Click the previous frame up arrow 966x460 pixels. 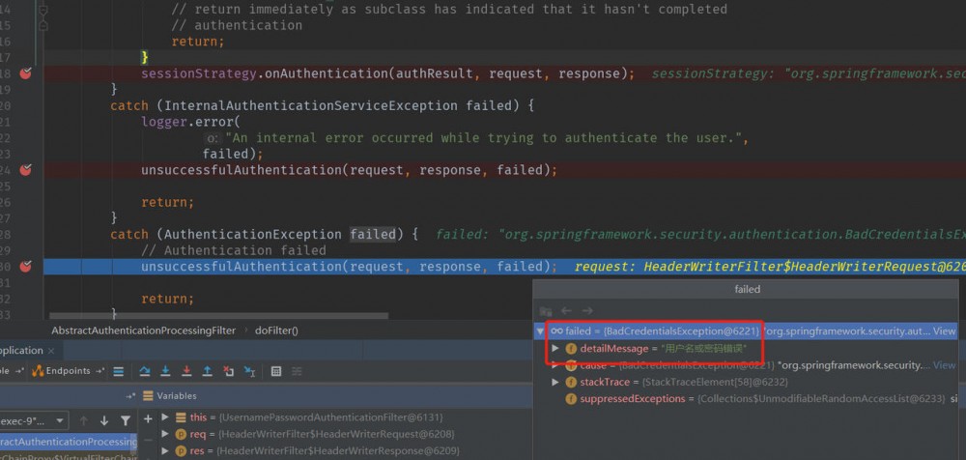[84, 420]
